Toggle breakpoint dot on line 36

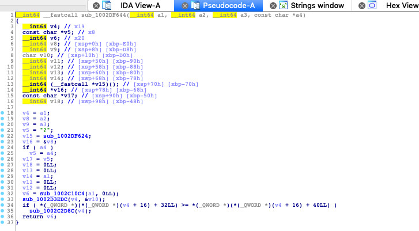pyautogui.click(x=2, y=217)
